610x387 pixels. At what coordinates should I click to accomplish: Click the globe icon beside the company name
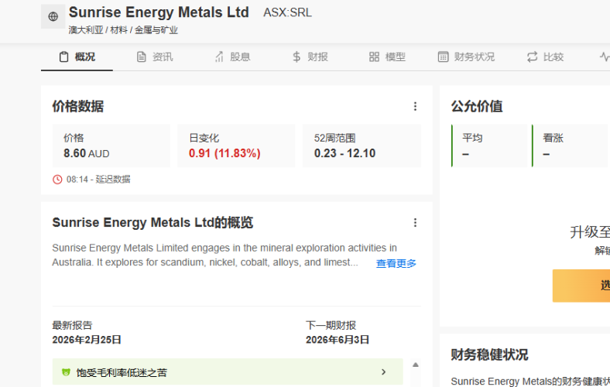coord(53,16)
